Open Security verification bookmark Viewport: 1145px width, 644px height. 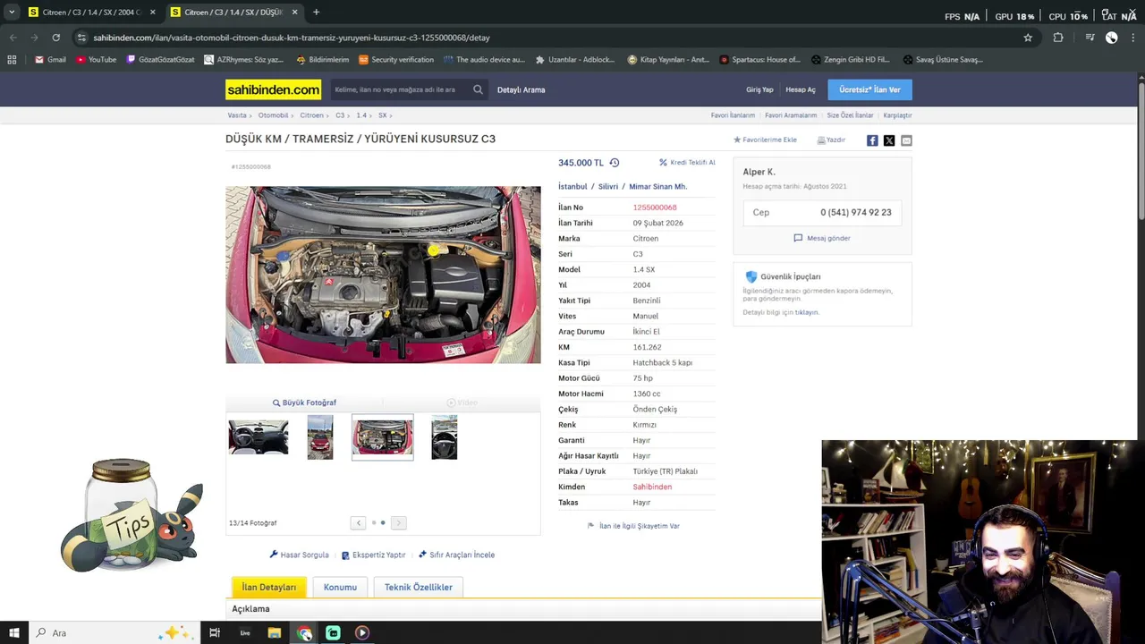[x=396, y=60]
